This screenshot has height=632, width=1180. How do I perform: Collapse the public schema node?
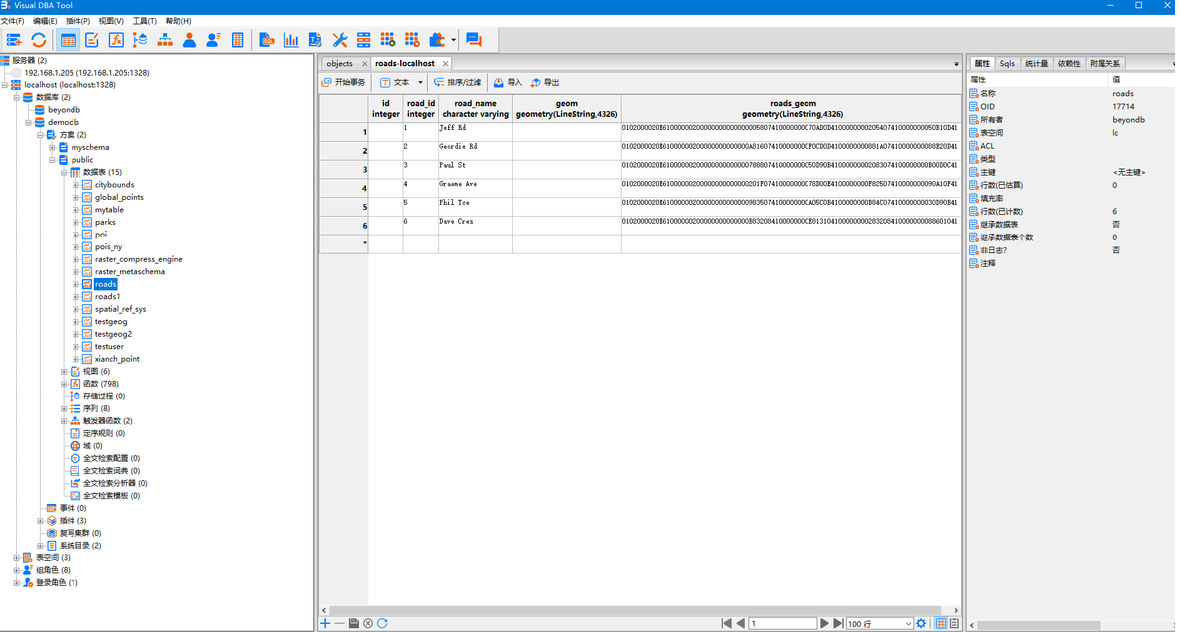tap(53, 160)
